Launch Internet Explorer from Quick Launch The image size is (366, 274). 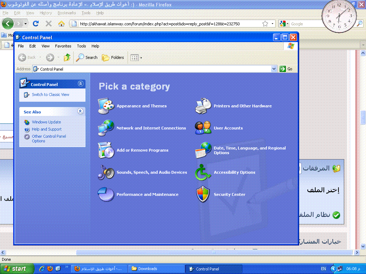click(x=42, y=269)
